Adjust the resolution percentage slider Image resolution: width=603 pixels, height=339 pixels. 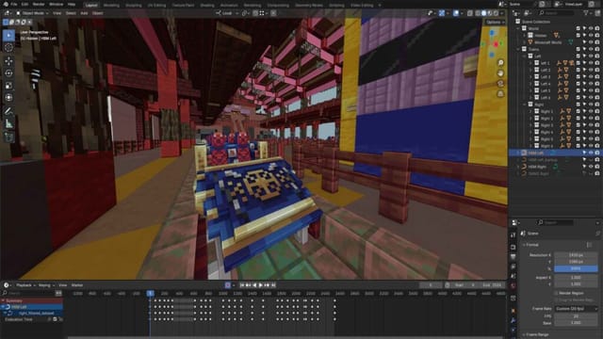(576, 268)
